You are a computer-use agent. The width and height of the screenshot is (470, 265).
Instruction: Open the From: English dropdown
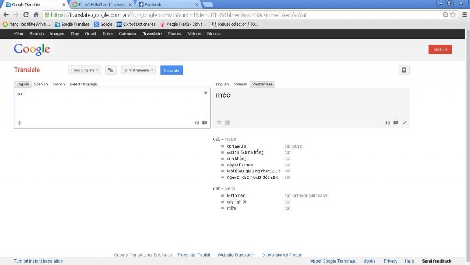pyautogui.click(x=84, y=70)
